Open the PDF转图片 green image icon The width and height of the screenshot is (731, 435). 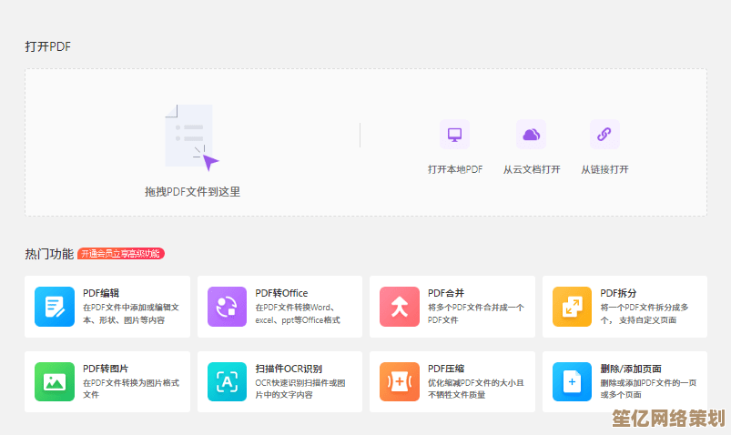(x=55, y=382)
